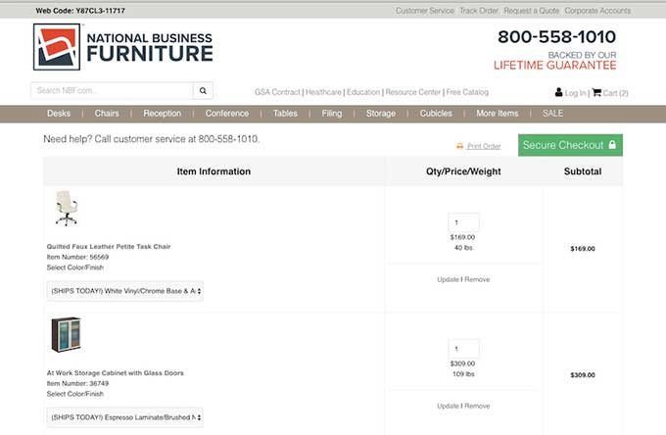666x435 pixels.
Task: Open the Free Catalog link
Action: click(467, 92)
